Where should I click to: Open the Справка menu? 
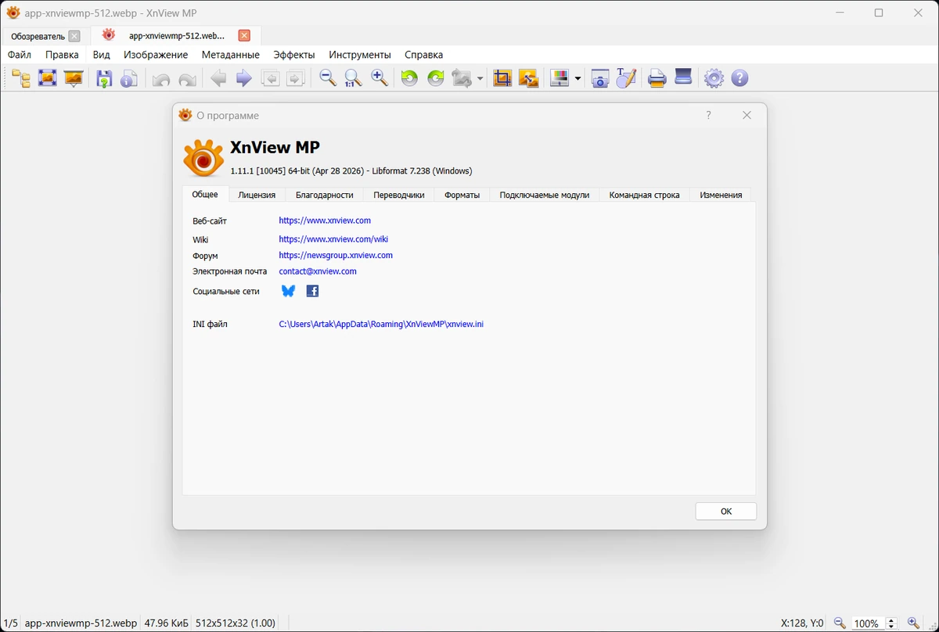[424, 55]
